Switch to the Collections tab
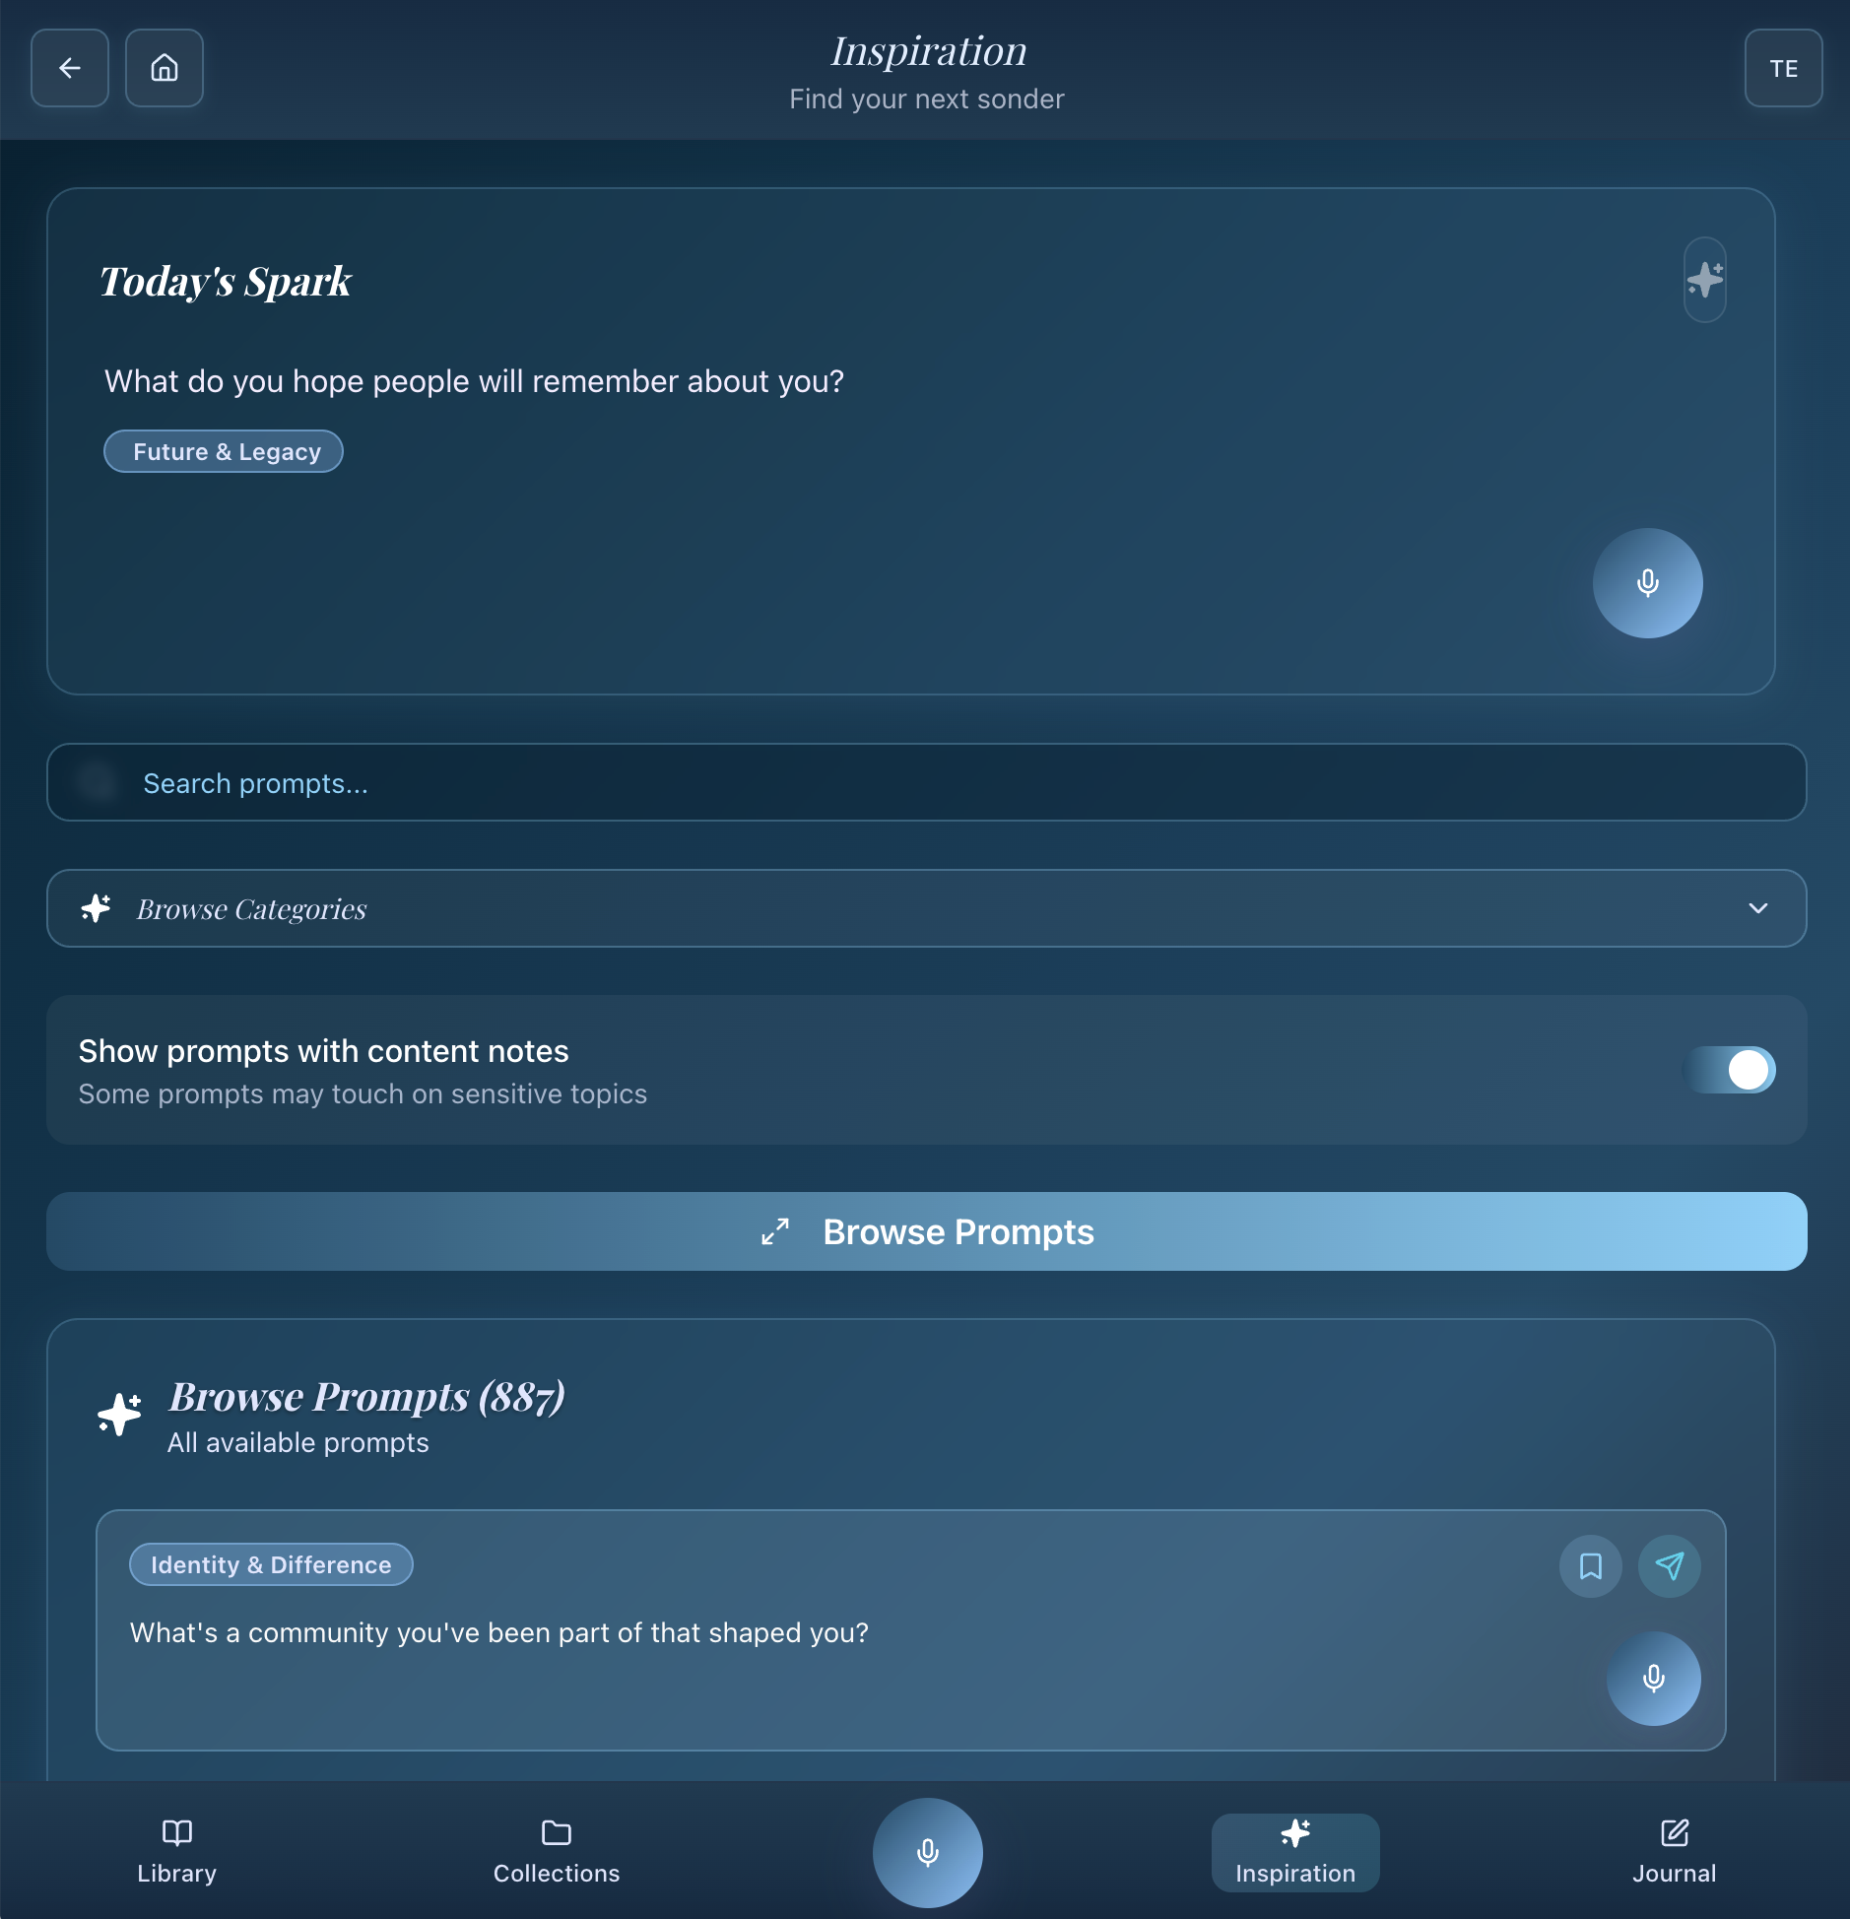The height and width of the screenshot is (1919, 1850). pyautogui.click(x=557, y=1852)
